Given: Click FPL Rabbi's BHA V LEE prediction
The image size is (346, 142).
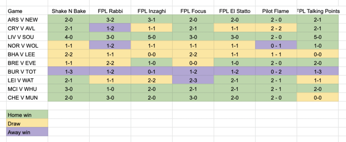Looking at the screenshot, I should 110,54.
